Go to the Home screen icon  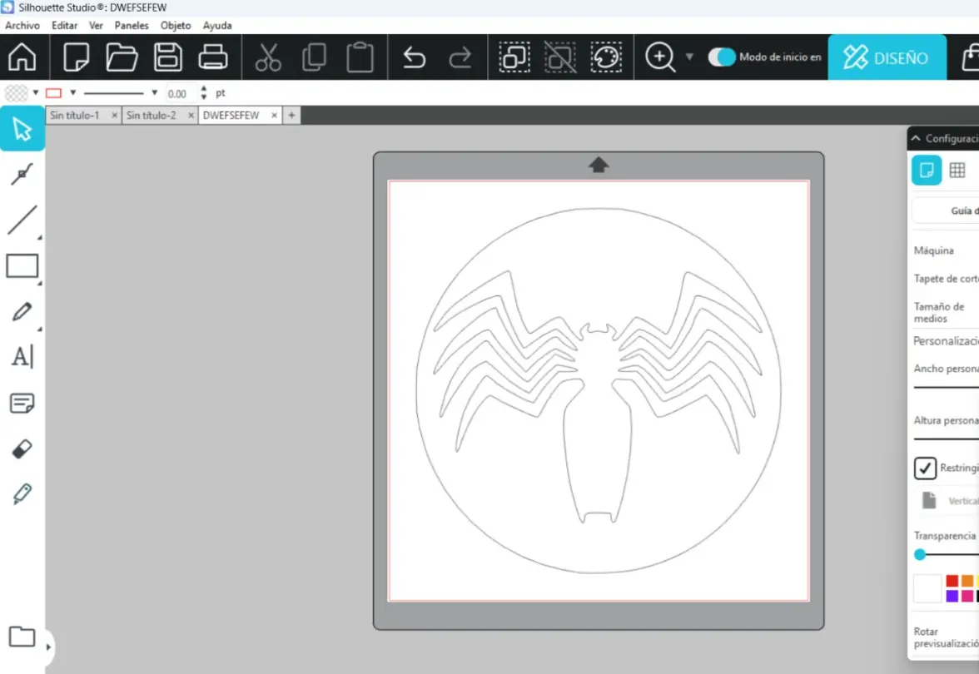pos(22,57)
